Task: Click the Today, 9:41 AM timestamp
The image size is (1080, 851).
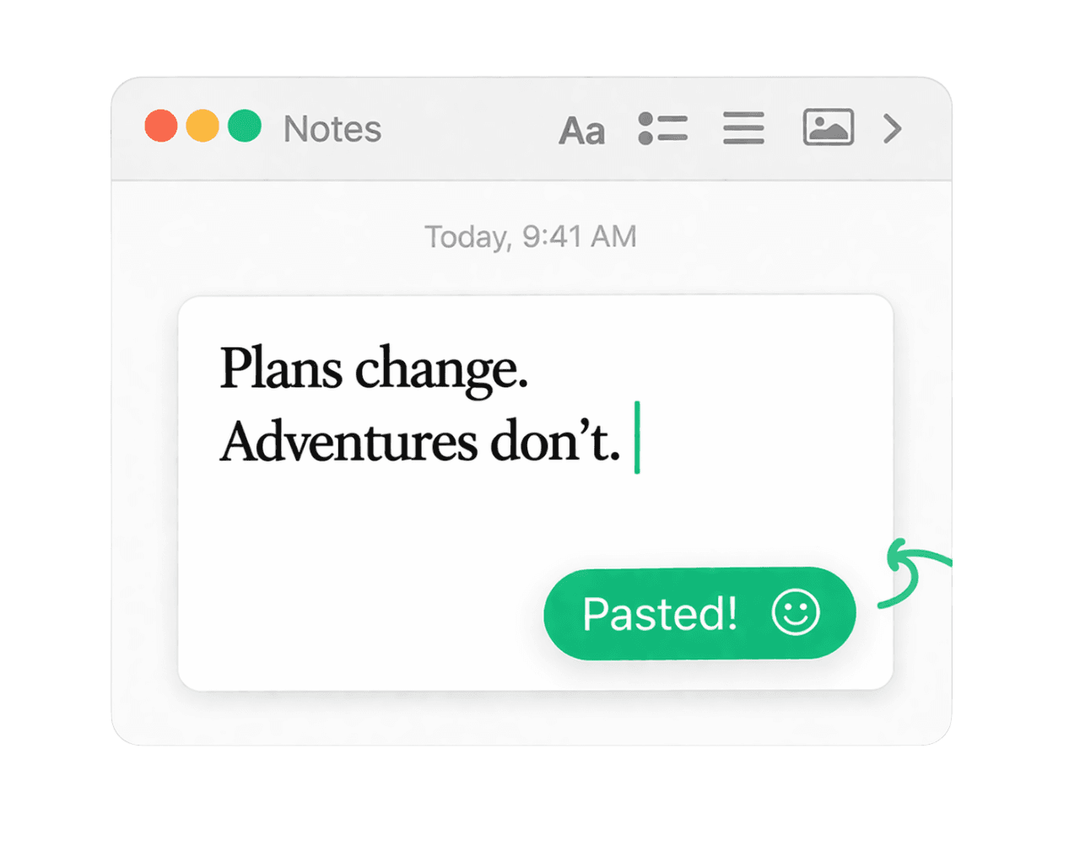Action: (530, 237)
